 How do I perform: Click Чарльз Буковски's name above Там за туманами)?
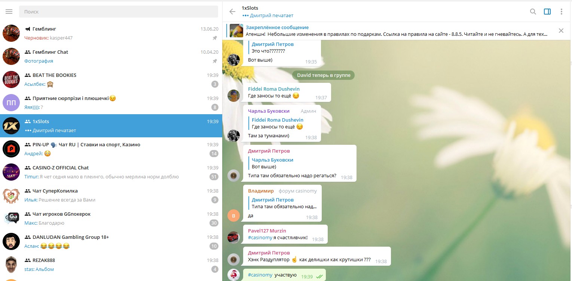(x=268, y=111)
